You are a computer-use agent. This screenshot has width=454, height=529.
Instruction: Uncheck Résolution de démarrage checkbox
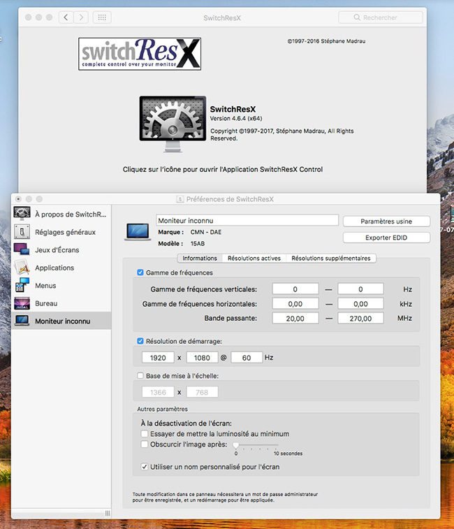140,341
